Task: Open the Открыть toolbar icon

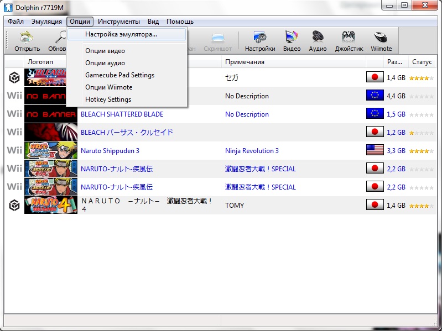Action: coord(27,41)
